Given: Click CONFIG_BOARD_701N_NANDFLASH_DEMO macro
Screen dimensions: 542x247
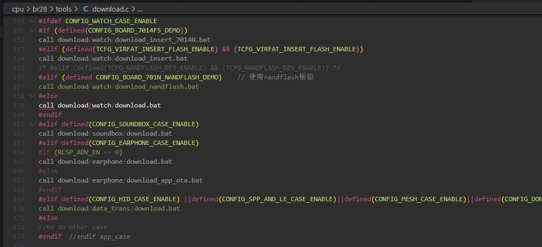Looking at the screenshot, I should click(157, 77).
